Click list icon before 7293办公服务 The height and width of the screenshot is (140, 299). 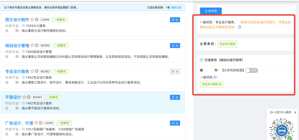[23, 26]
